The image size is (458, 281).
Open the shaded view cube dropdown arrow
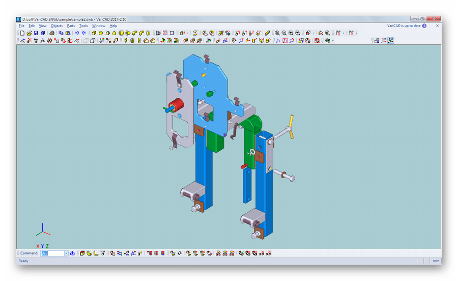pyautogui.click(x=313, y=33)
